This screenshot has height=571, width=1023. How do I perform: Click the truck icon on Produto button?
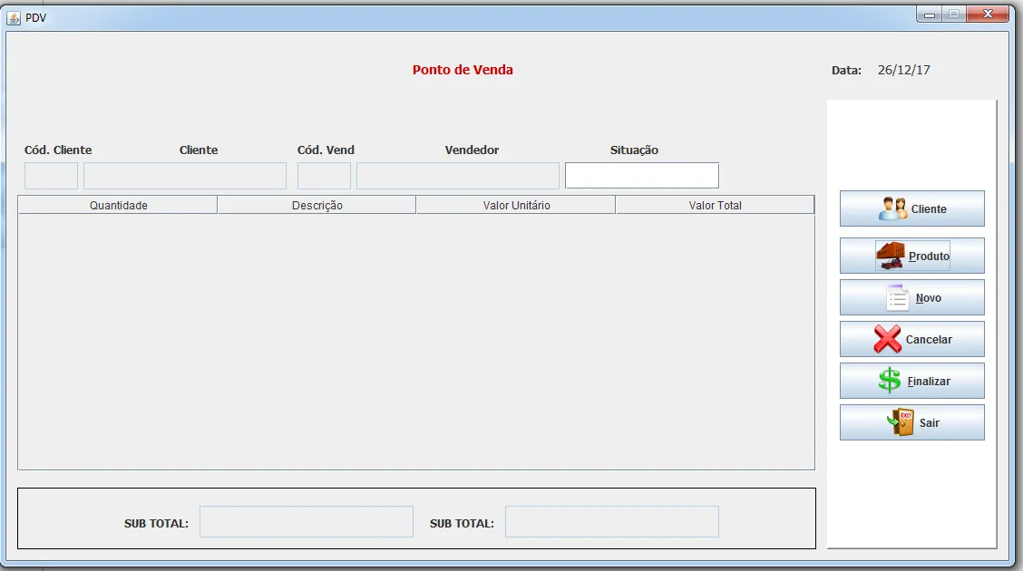point(890,256)
